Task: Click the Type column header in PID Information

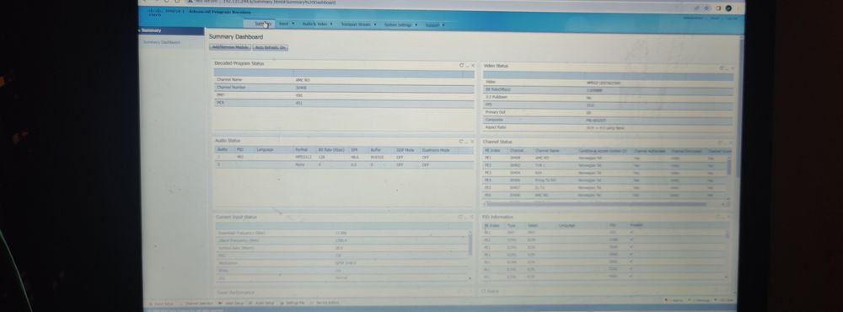Action: [x=512, y=225]
